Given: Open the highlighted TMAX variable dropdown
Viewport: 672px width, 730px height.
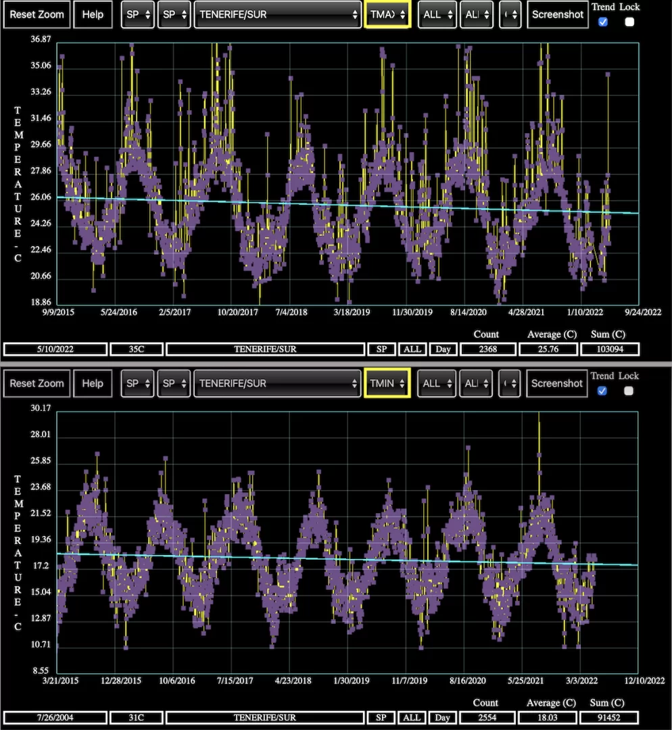Looking at the screenshot, I should 387,14.
